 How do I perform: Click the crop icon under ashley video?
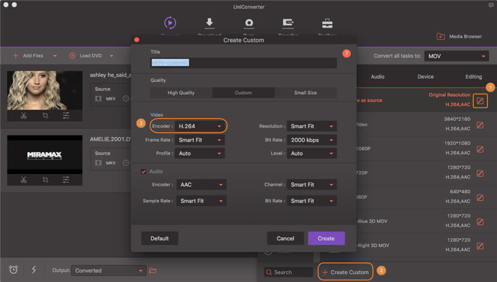pos(45,116)
